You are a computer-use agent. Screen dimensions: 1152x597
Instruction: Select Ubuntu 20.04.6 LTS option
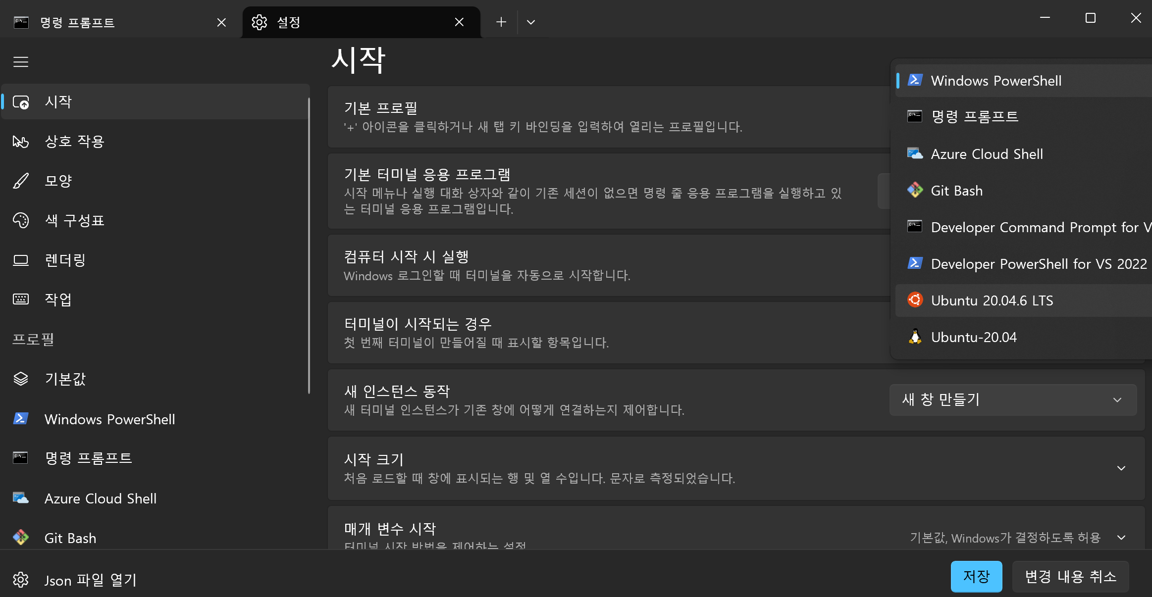tap(1023, 300)
